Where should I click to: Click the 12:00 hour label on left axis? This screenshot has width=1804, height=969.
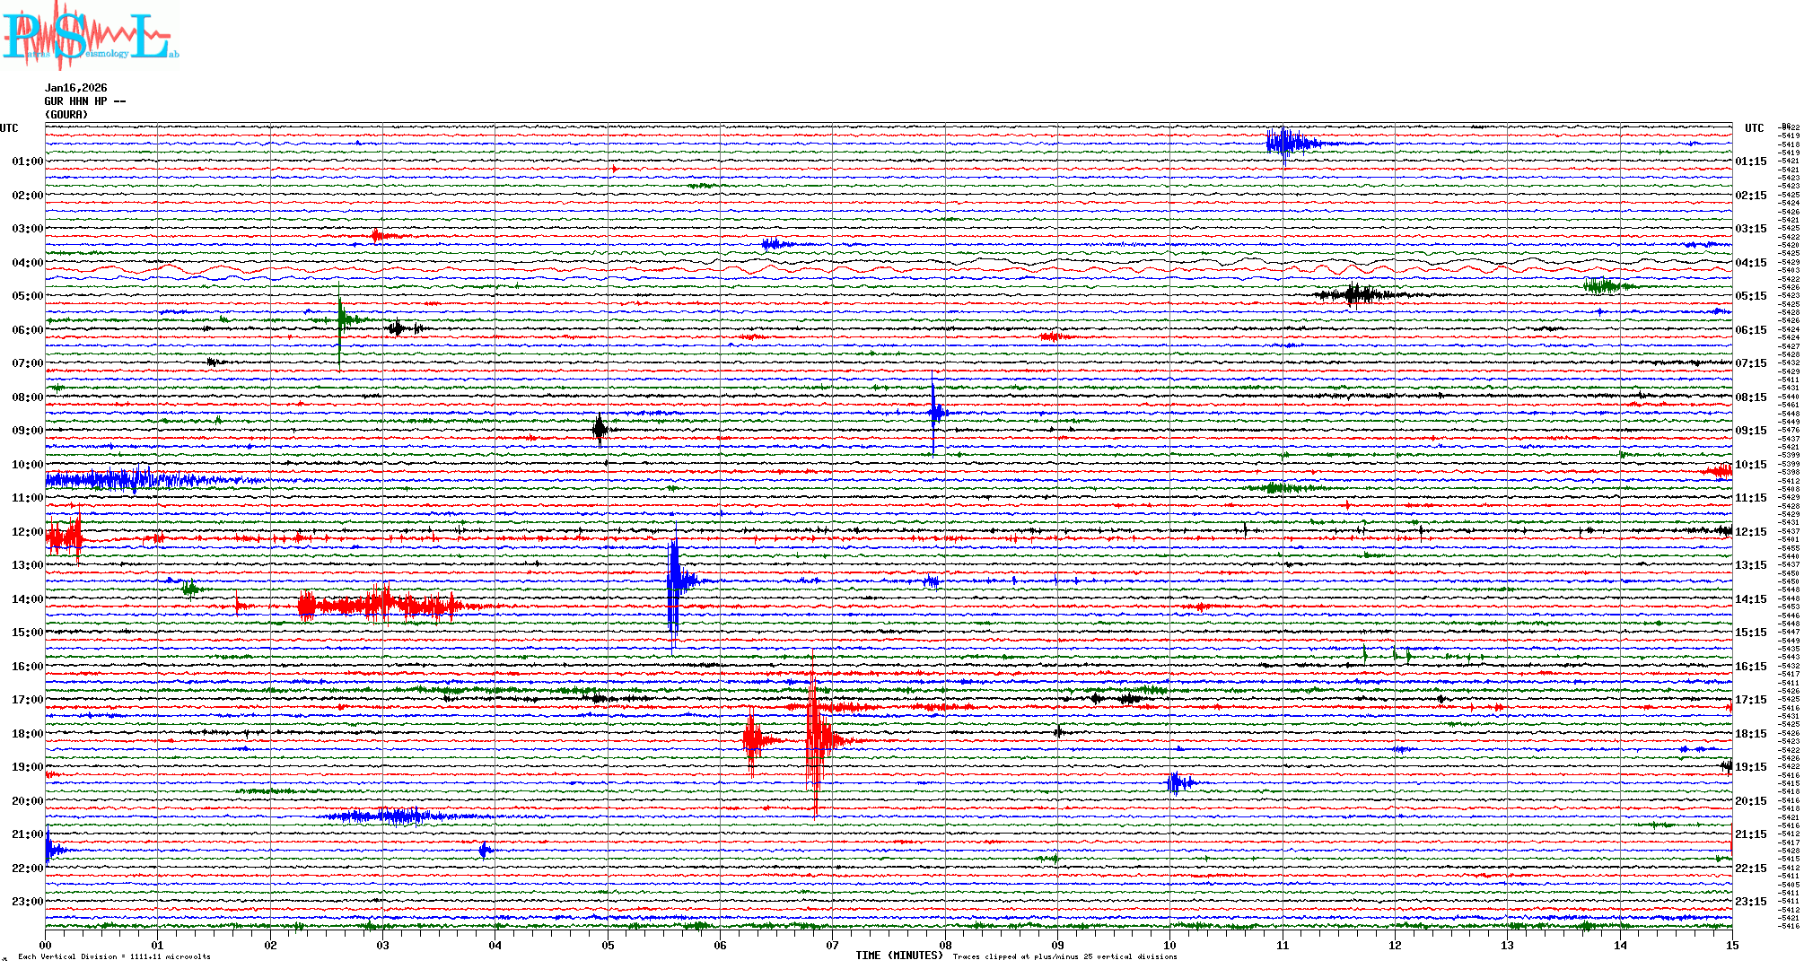tap(27, 532)
